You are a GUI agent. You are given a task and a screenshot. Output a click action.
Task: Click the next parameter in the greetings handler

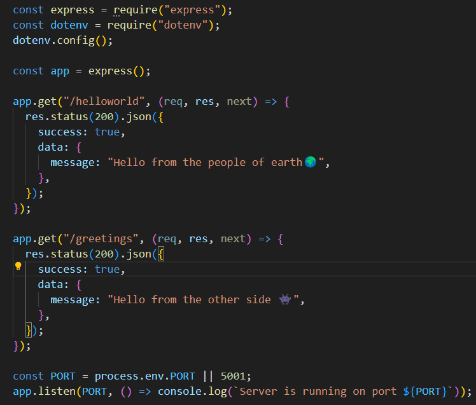233,238
